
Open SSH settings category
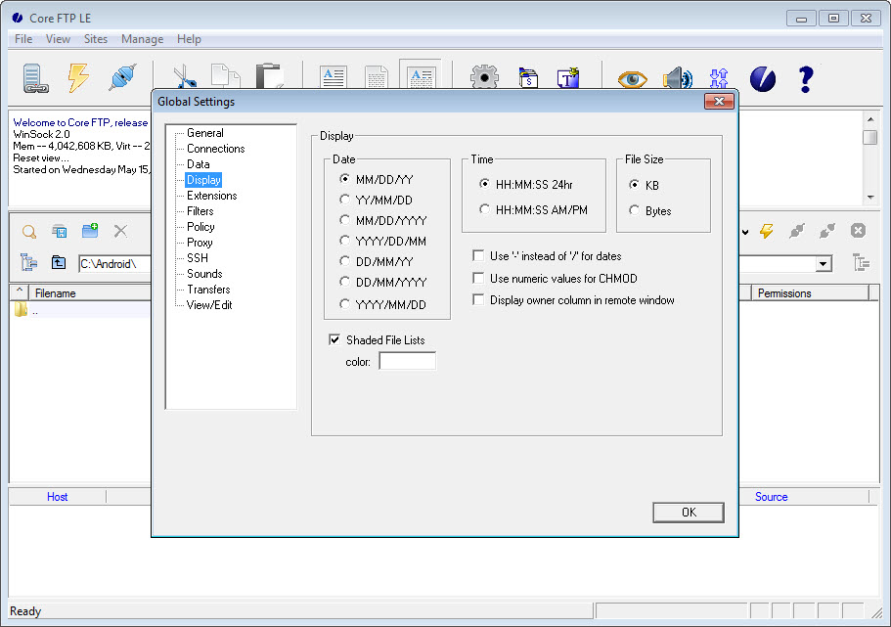tap(198, 258)
